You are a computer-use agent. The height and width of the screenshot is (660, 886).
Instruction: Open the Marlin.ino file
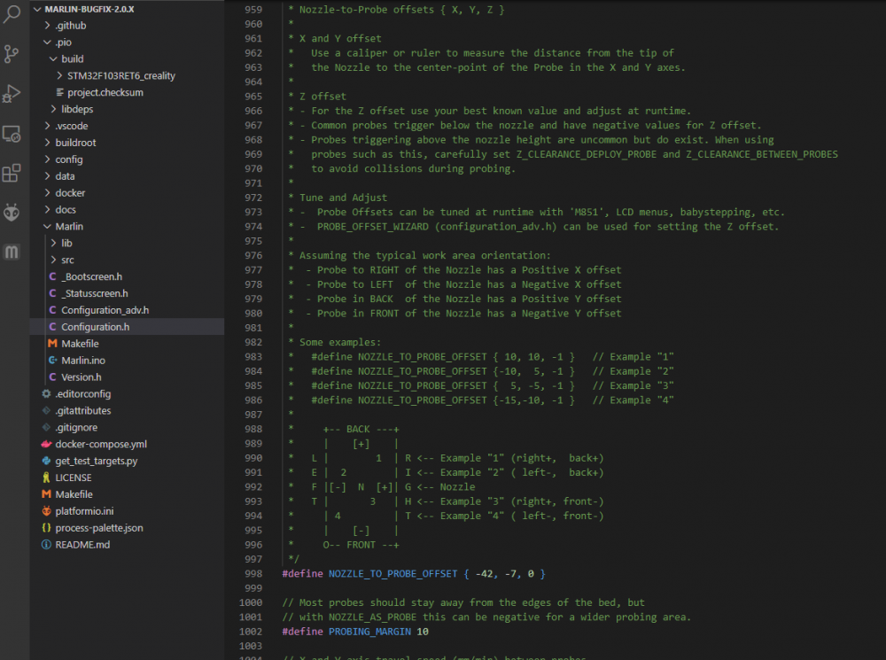[x=85, y=360]
